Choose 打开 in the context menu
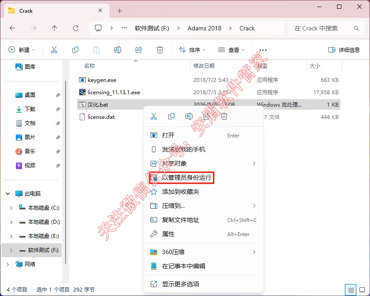 (x=203, y=135)
